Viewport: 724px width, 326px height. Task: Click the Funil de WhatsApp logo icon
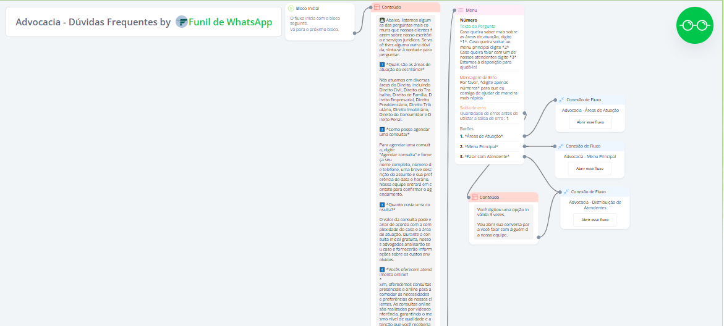(x=181, y=22)
